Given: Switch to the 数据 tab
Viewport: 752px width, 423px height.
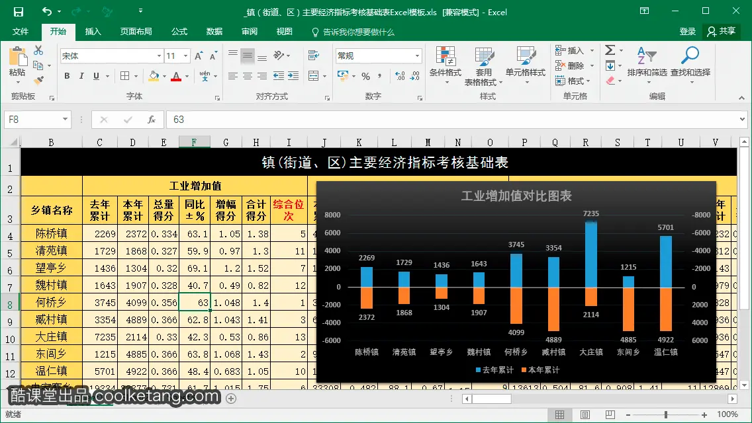Looking at the screenshot, I should click(214, 32).
